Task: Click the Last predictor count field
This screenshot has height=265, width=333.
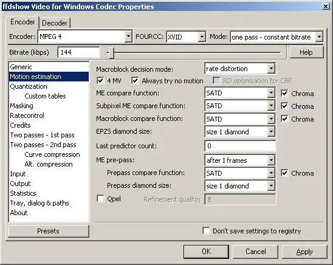Action: (240, 146)
